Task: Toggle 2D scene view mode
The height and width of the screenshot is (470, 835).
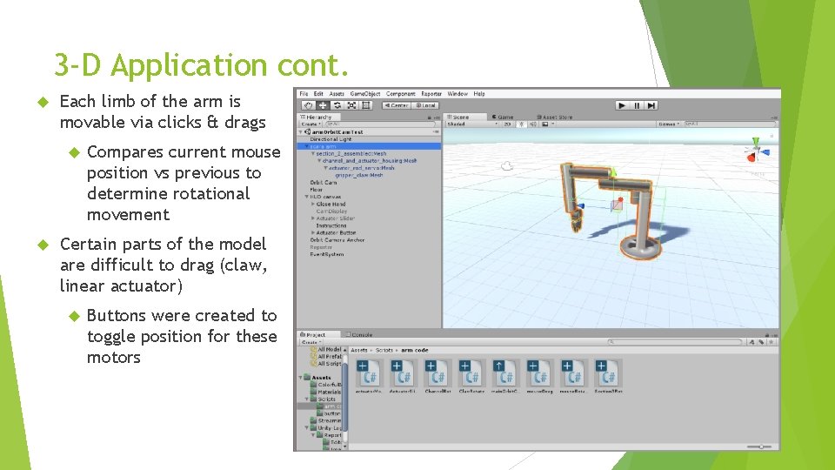Action: (x=507, y=124)
